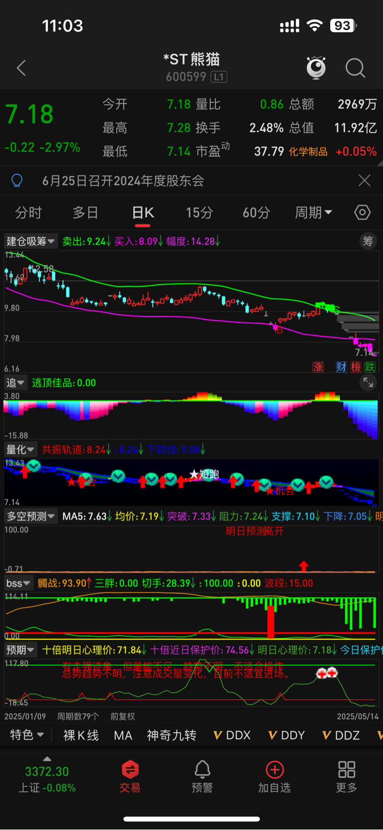Tap the 前复权 adjustment label

pos(123,716)
